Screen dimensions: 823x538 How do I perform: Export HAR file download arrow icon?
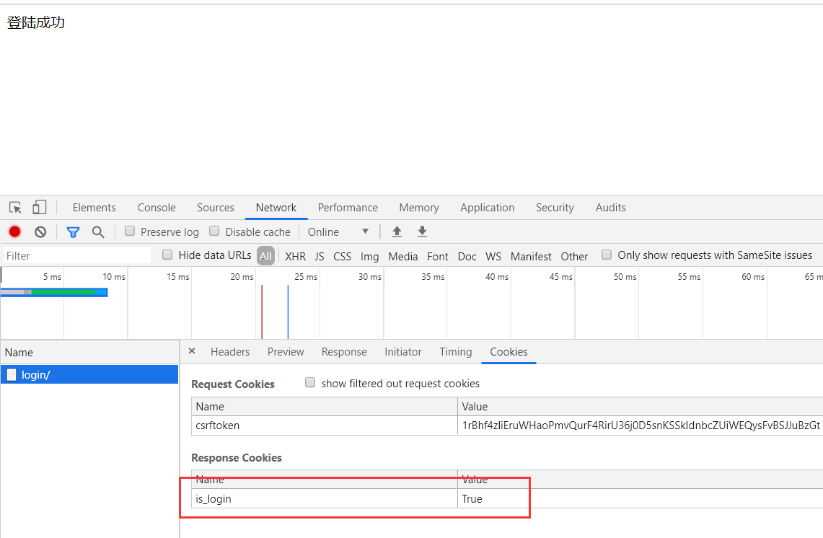point(422,231)
